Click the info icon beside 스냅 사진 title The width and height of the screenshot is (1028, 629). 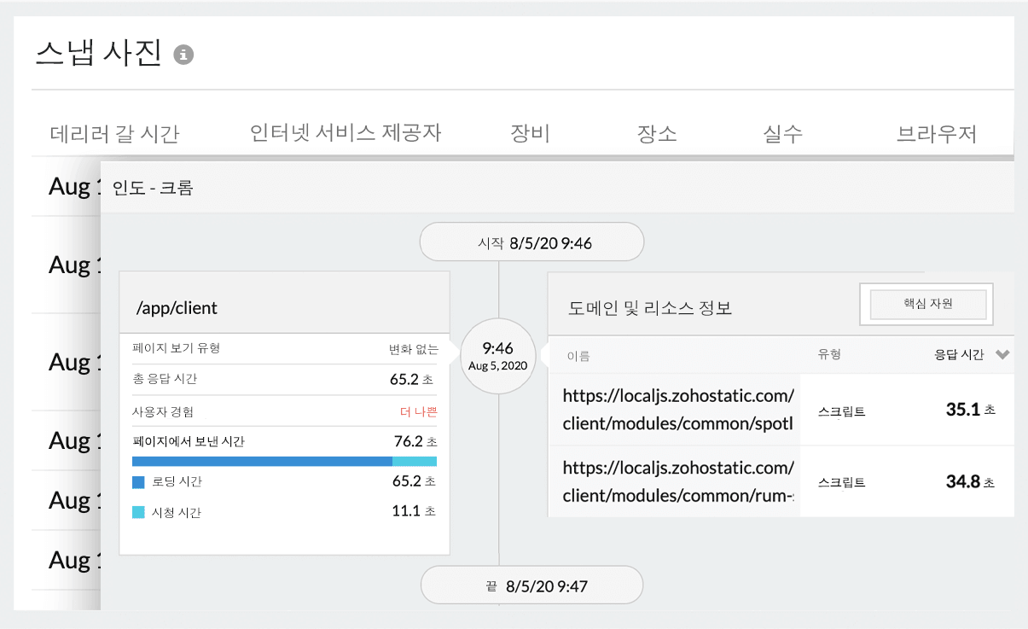(183, 54)
